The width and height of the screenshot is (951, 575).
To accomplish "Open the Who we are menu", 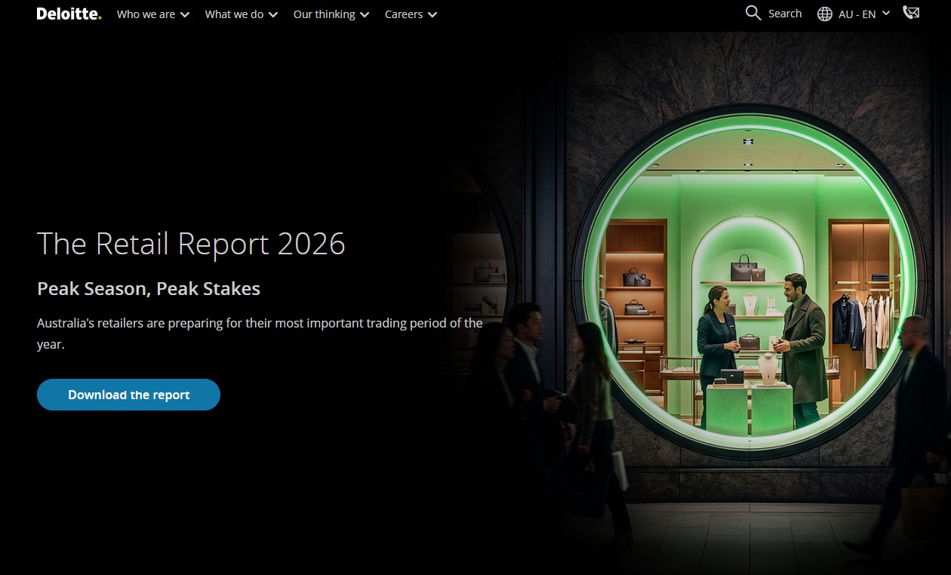I will [146, 14].
